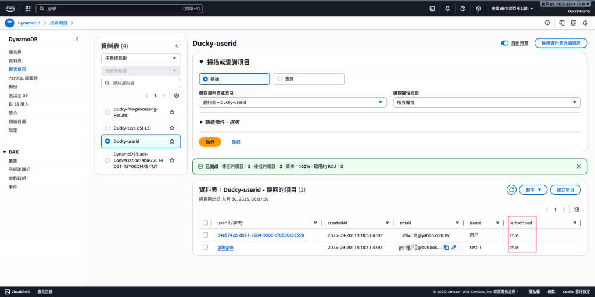Image resolution: width=595 pixels, height=297 pixels.
Task: Select Ducky-file-processing-Results table radio
Action: coord(107,112)
